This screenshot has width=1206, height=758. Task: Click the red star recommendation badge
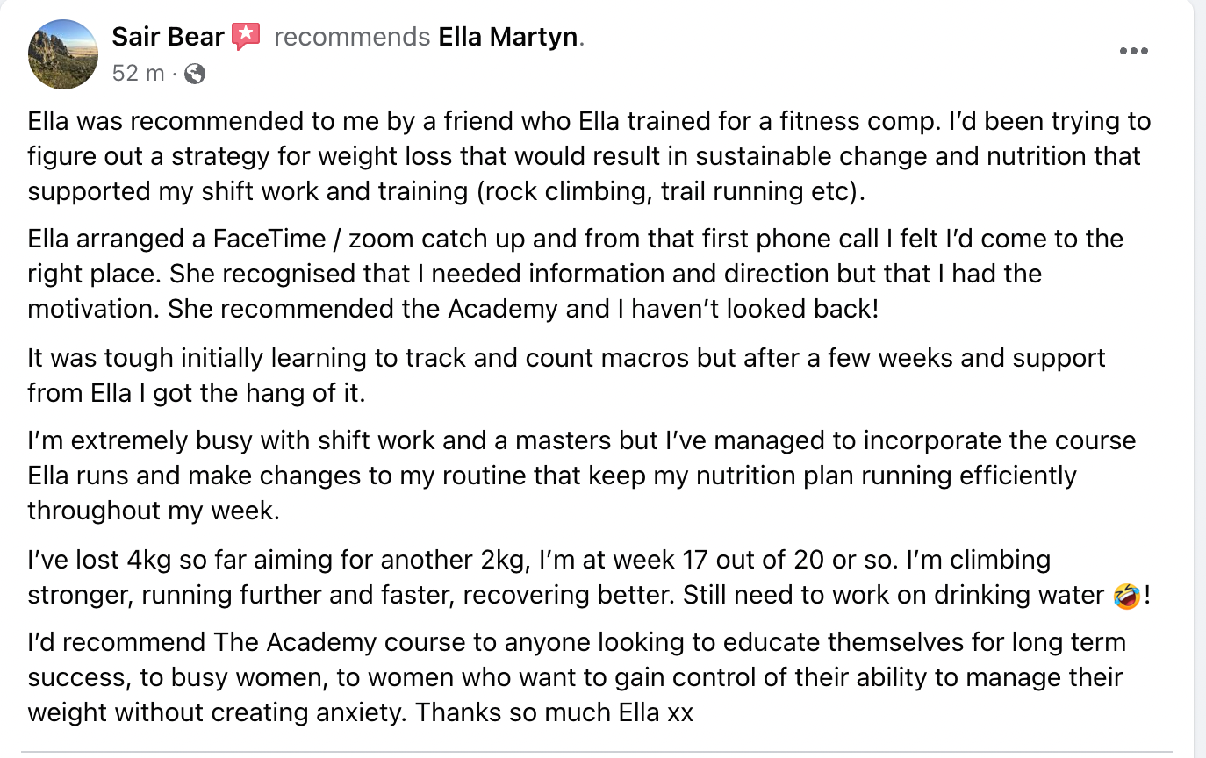tap(247, 37)
